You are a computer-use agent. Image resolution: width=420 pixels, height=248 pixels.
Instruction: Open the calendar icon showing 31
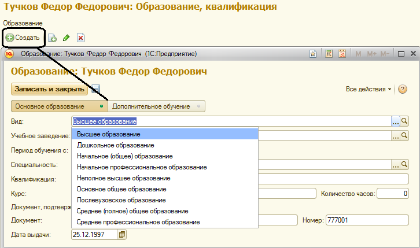tap(342, 54)
